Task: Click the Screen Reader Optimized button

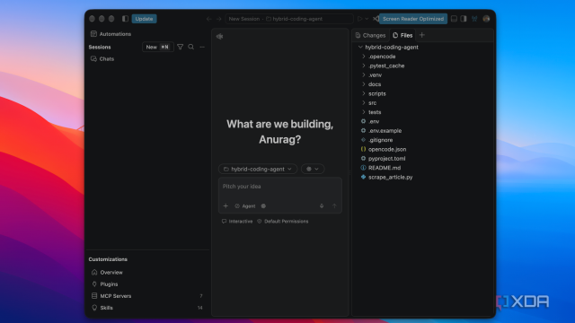Action: 413,19
